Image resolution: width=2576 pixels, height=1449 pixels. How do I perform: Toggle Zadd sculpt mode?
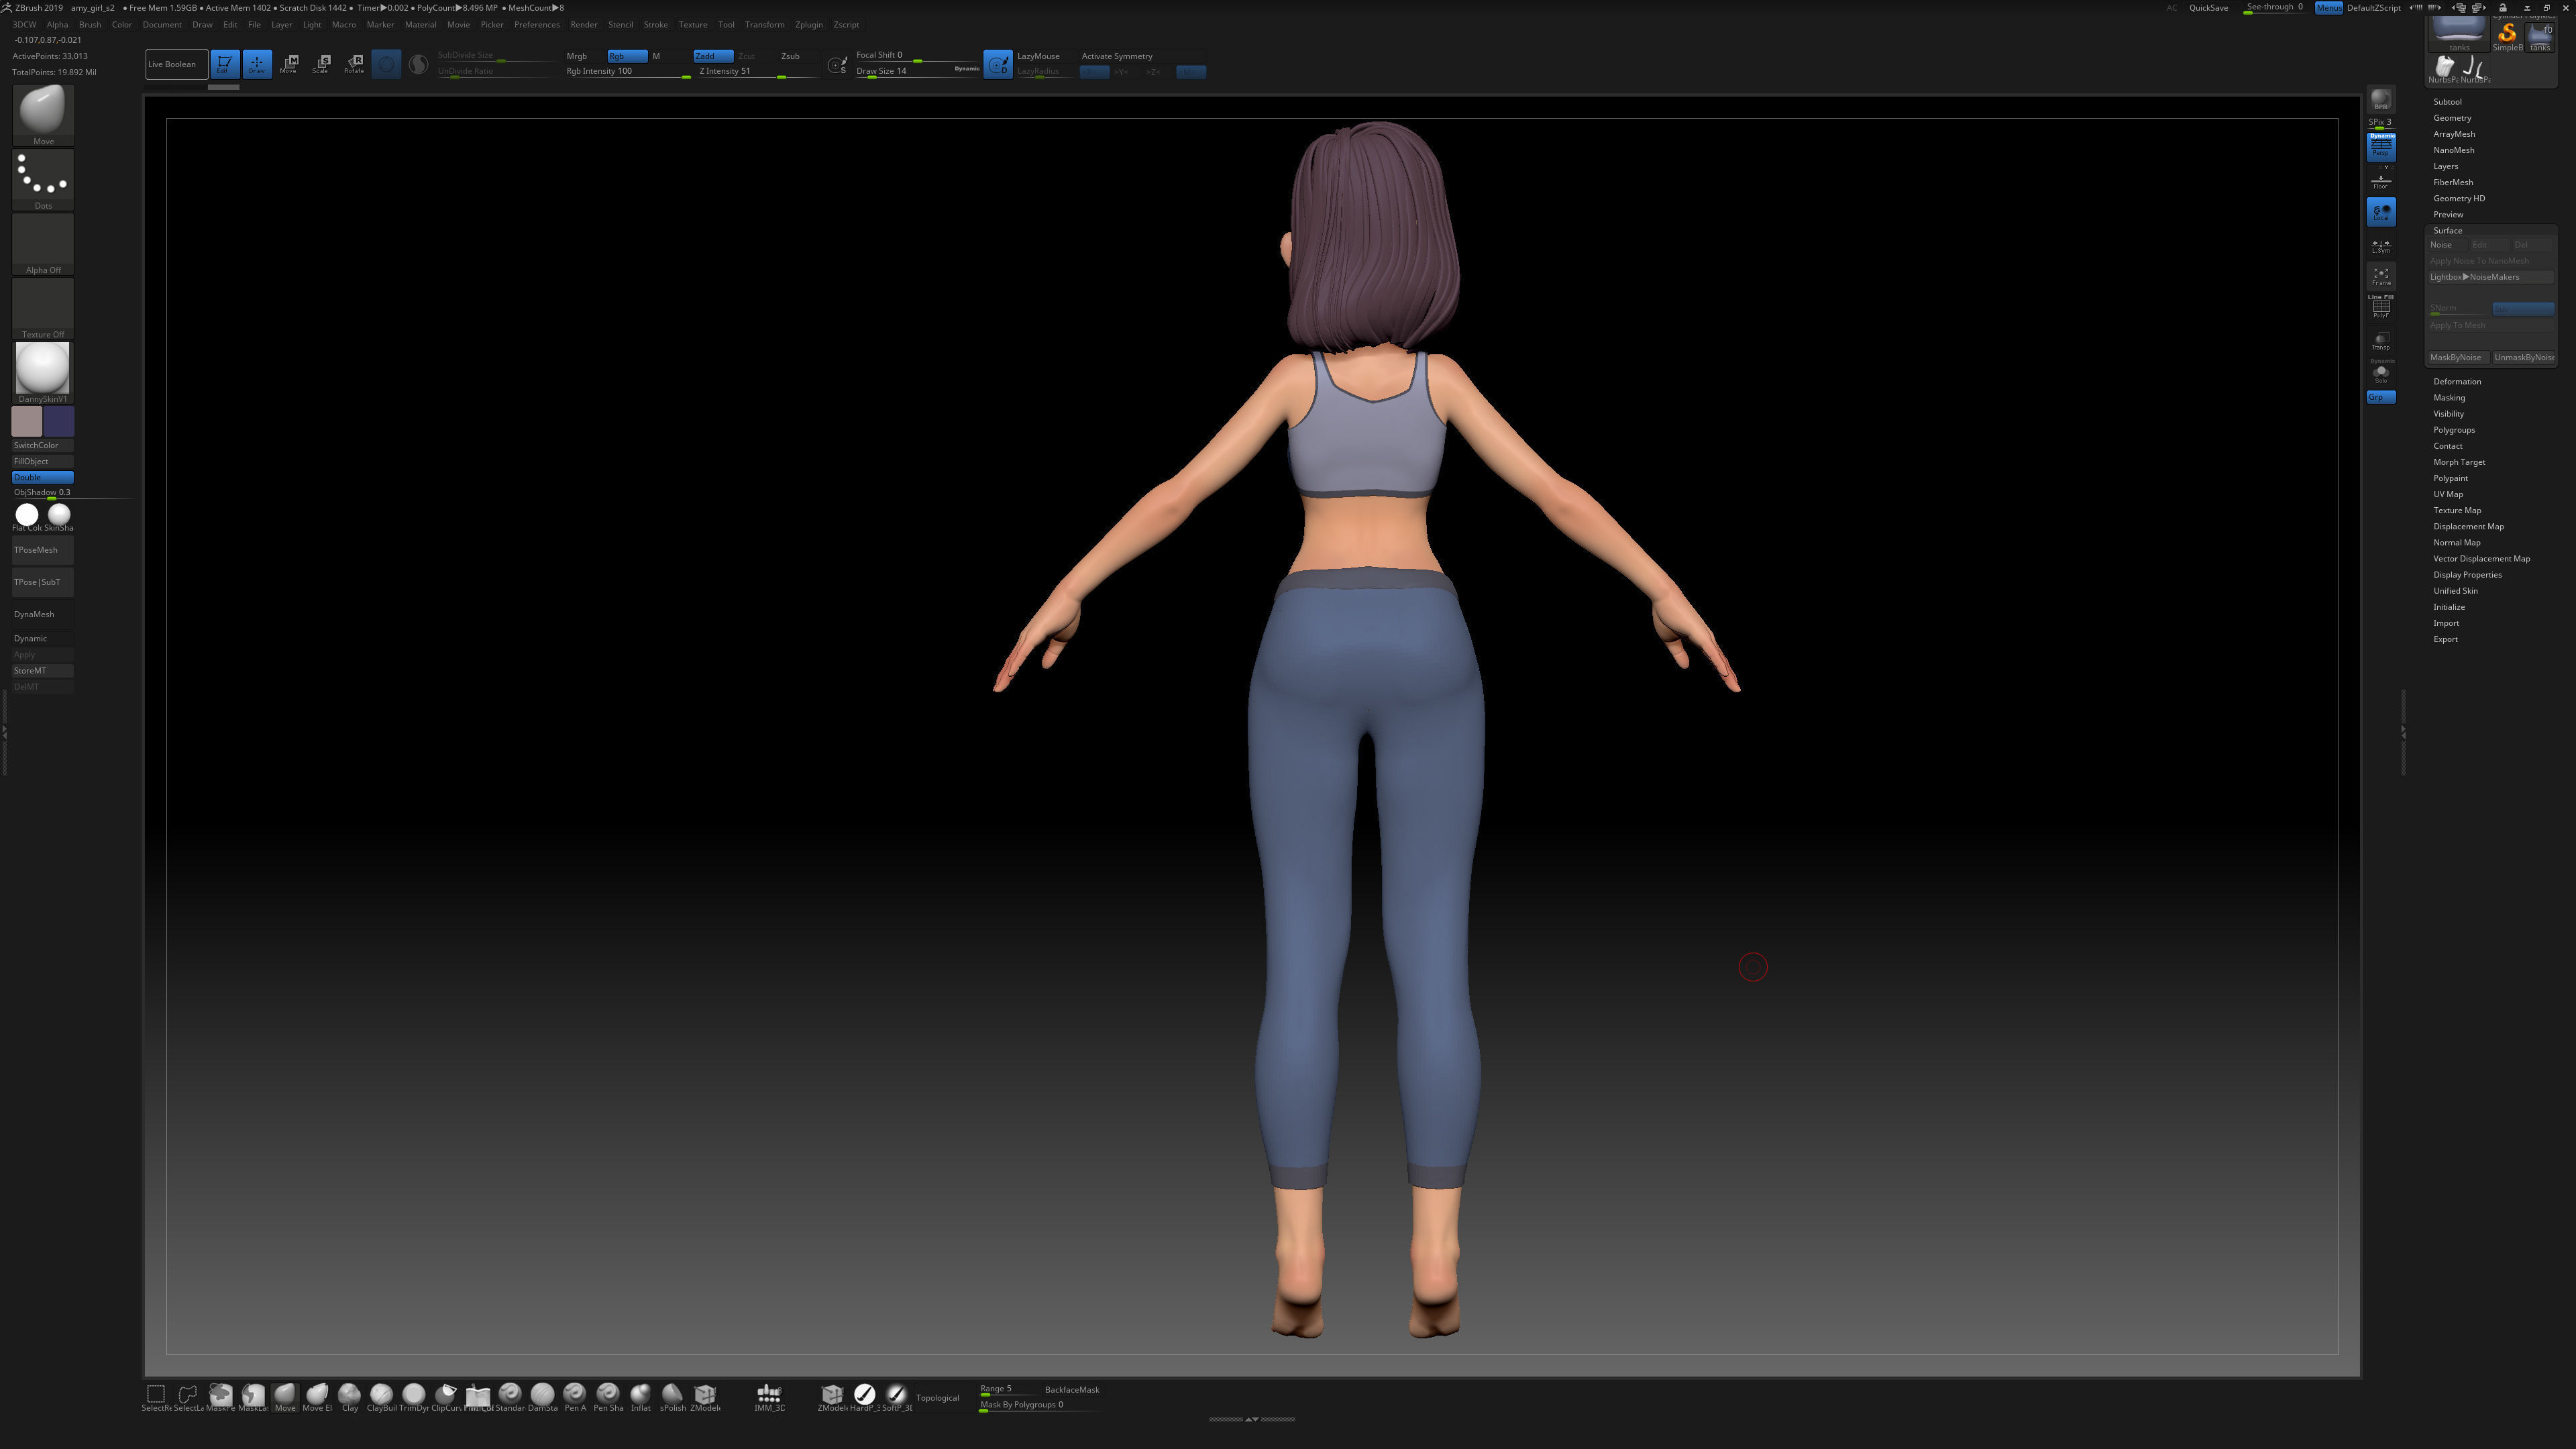coord(713,56)
